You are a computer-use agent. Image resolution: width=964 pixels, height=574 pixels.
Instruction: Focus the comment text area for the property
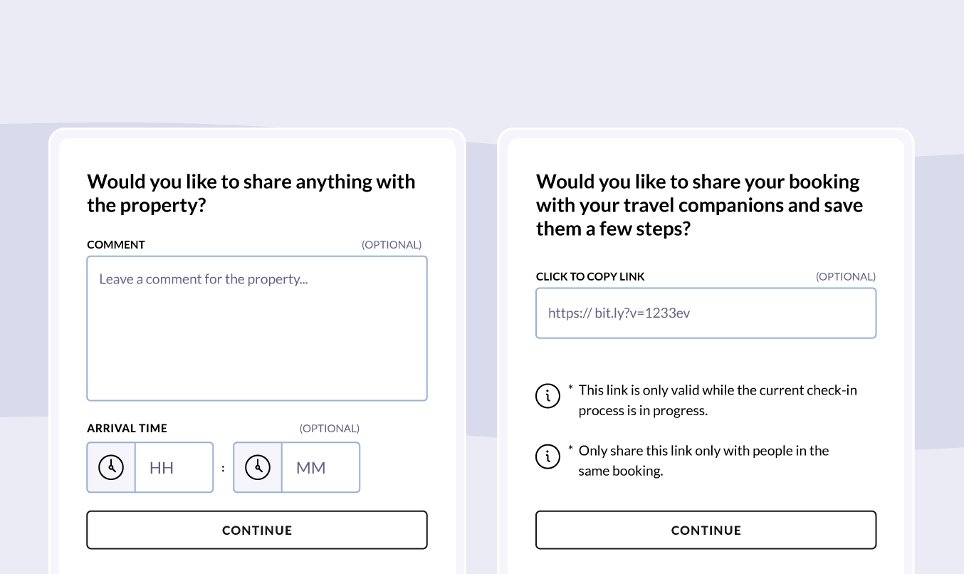pyautogui.click(x=257, y=328)
